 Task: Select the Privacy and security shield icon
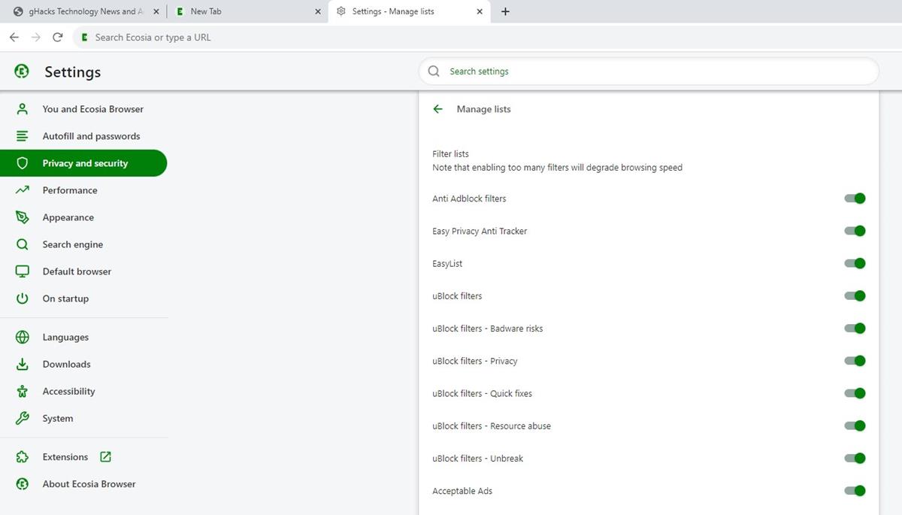(x=23, y=163)
